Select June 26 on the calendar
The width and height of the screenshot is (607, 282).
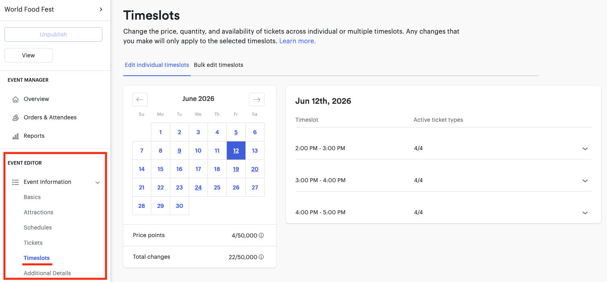pyautogui.click(x=236, y=187)
